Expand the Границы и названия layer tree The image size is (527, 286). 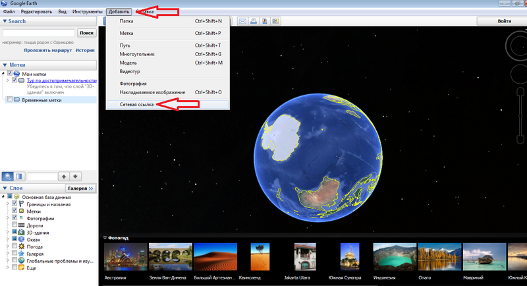(x=7, y=204)
